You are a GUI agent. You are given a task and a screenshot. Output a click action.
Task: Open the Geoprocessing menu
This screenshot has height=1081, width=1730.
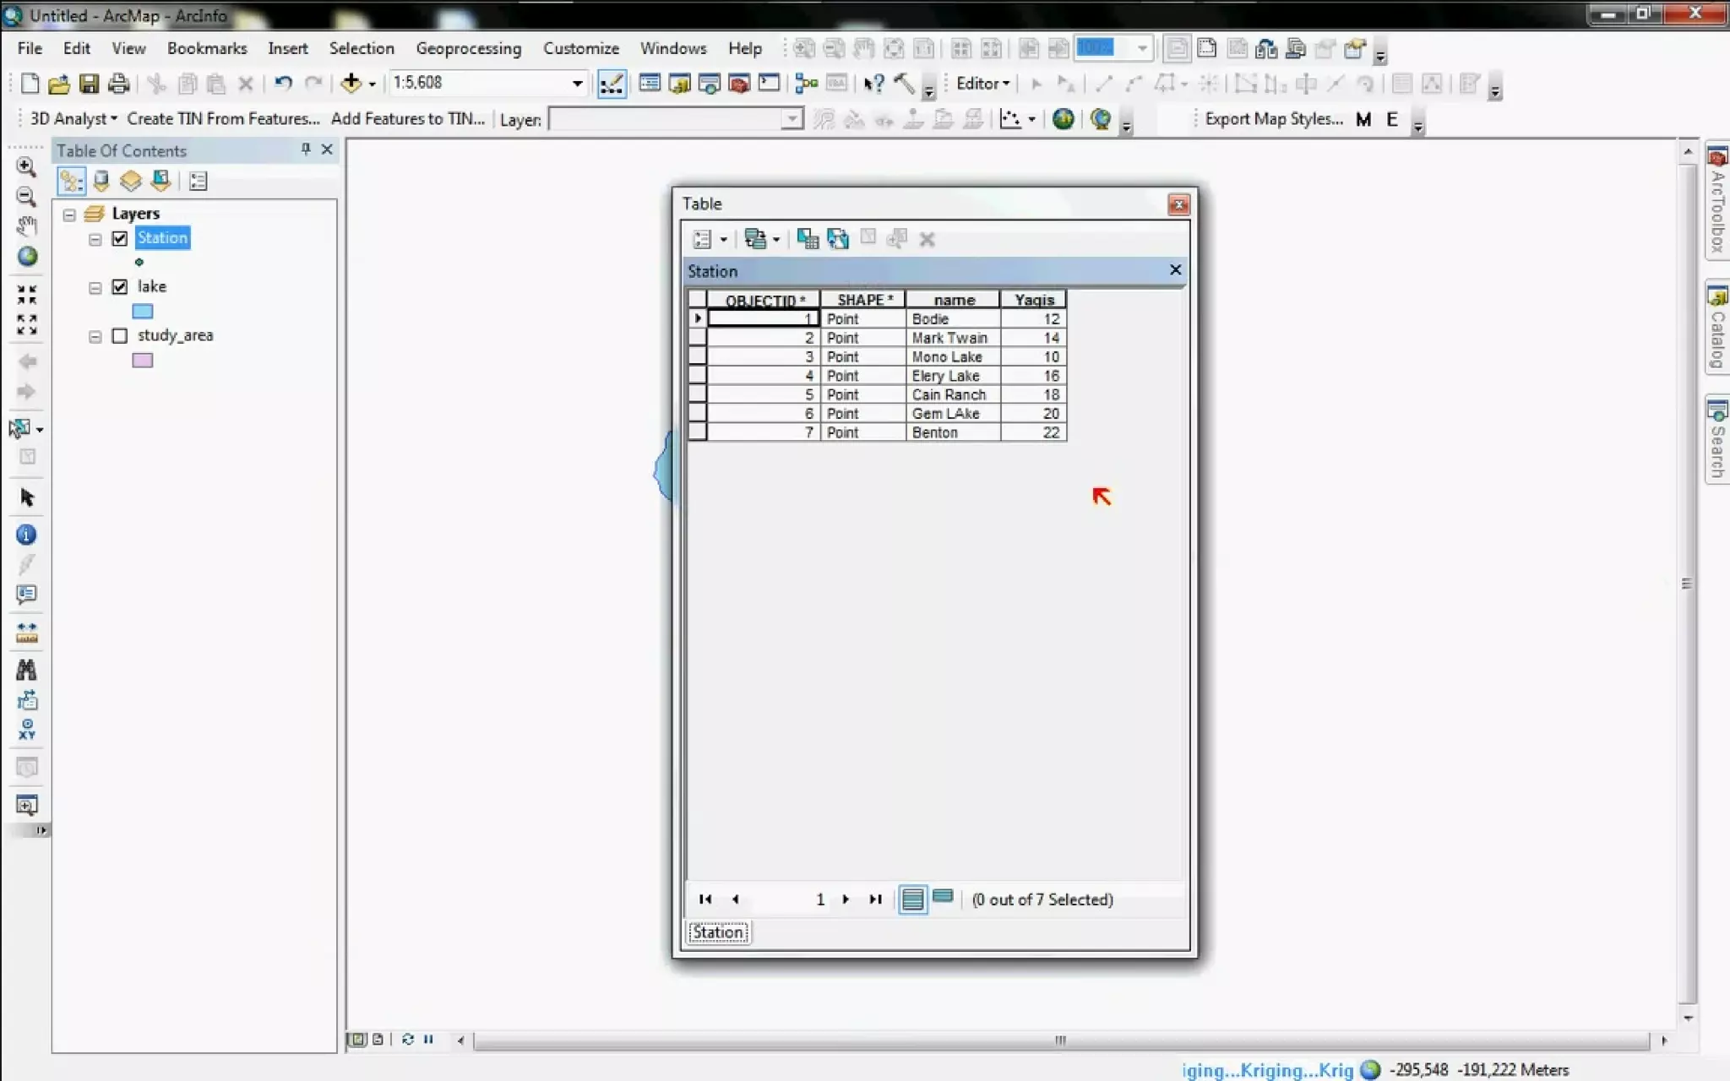coord(468,48)
